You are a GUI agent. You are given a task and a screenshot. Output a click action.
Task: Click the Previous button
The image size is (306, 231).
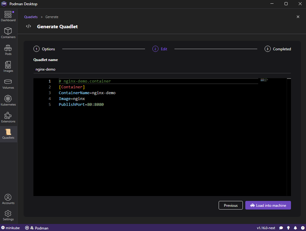click(231, 206)
